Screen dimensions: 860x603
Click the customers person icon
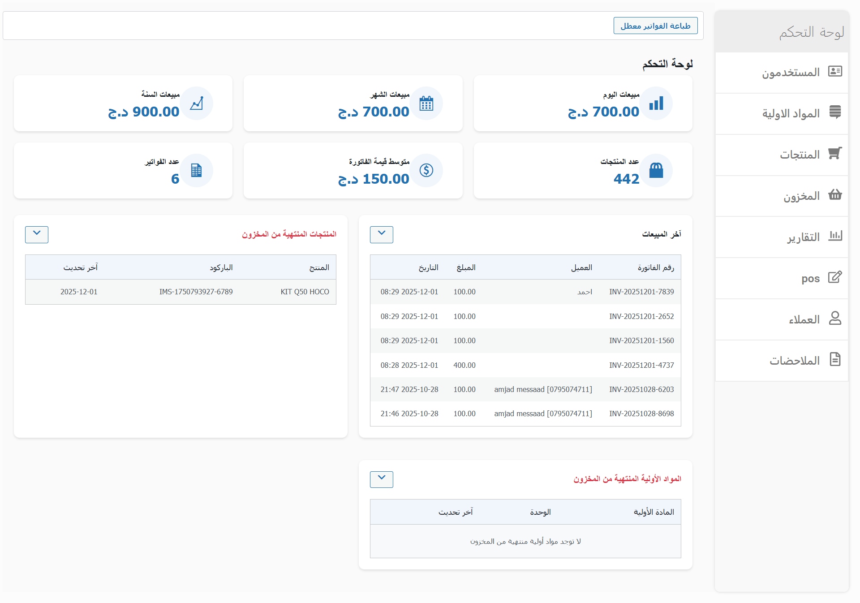coord(835,318)
